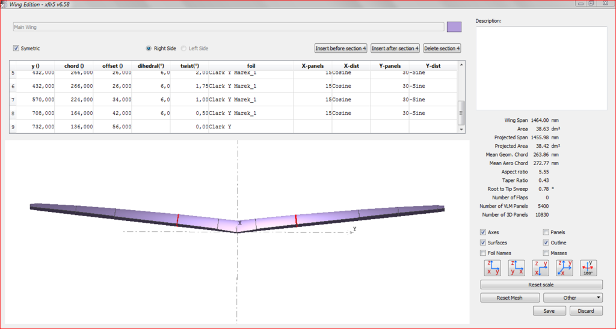The height and width of the screenshot is (329, 616).
Task: Select the Right Side radio button
Action: point(149,49)
